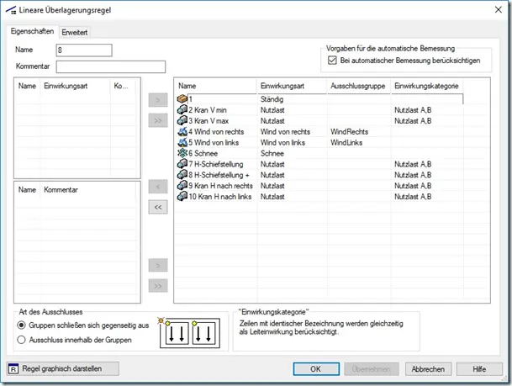The width and height of the screenshot is (512, 386).
Task: Enable 'Bei automatischer Bemessung berücksichtigen' checkbox
Action: coord(332,61)
